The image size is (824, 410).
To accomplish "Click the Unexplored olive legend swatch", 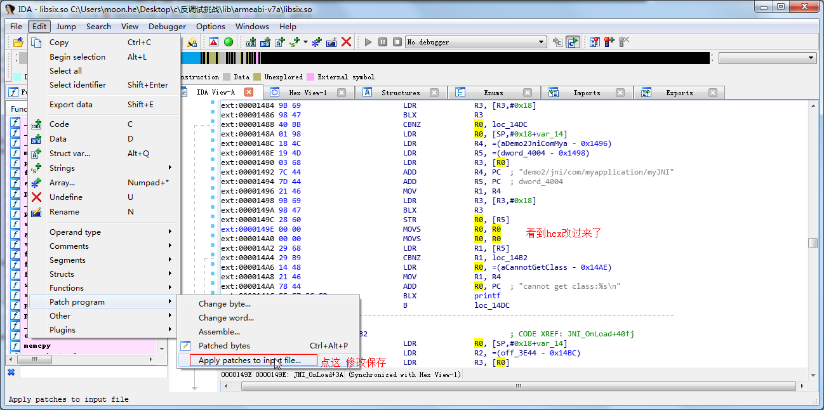I will (x=257, y=77).
